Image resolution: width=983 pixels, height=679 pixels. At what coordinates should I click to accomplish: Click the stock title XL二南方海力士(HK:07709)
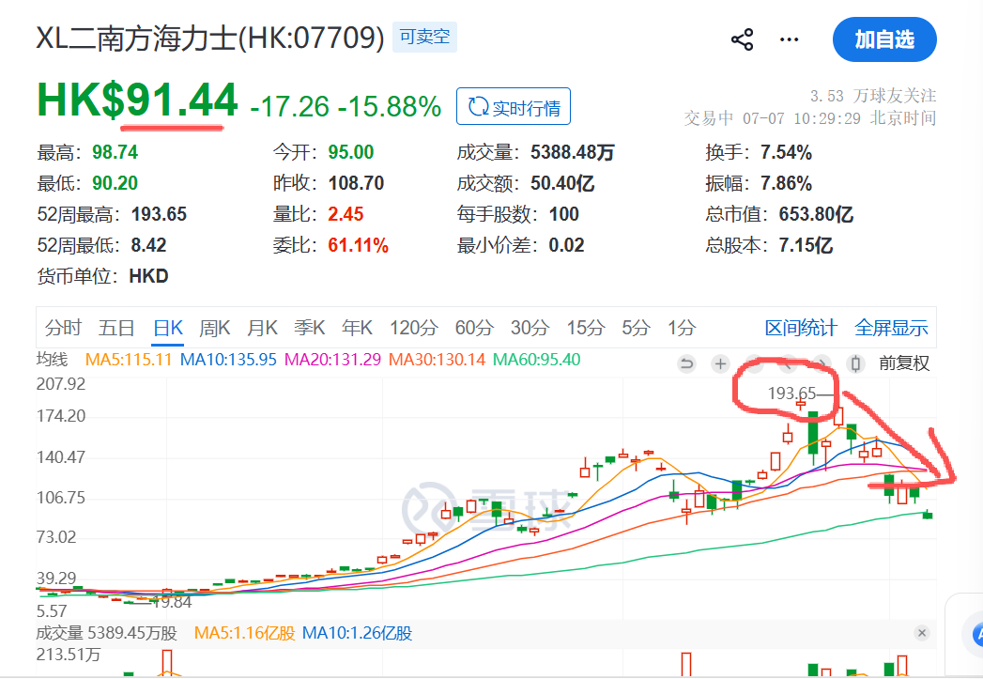(x=210, y=38)
